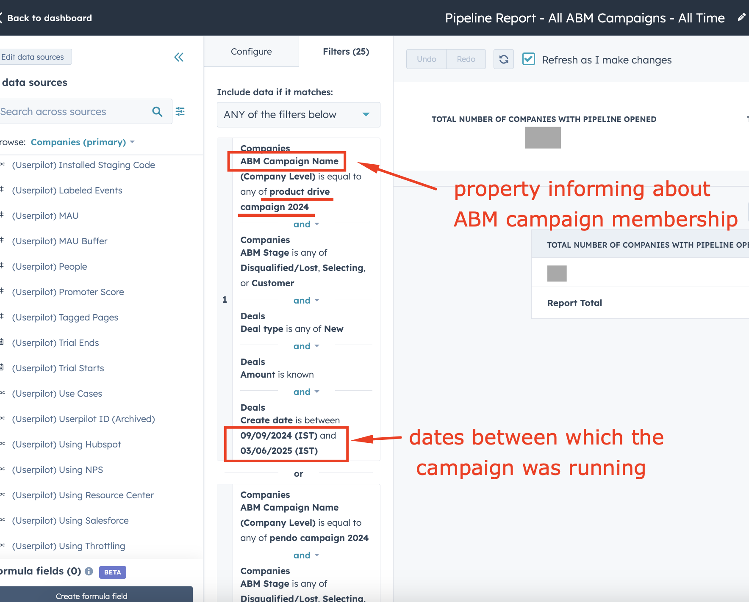Select (Userpilot) Use Cases property
The image size is (749, 602).
57,394
